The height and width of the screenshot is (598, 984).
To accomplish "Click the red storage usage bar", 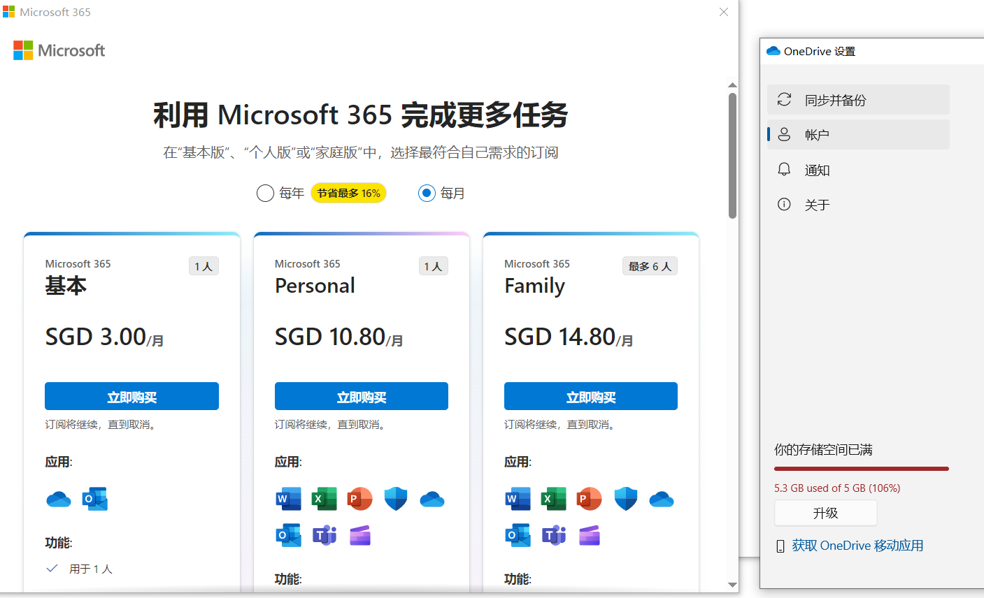I will pos(862,469).
